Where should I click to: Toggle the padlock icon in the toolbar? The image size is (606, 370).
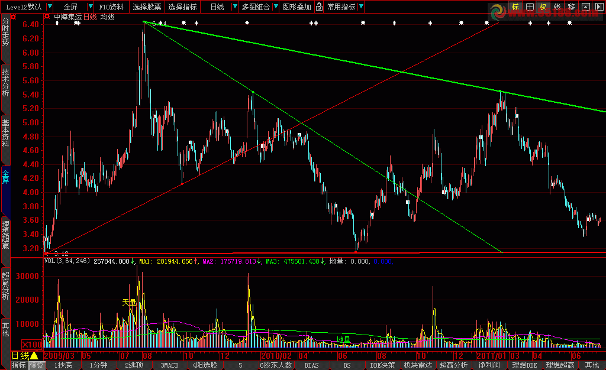click(319, 7)
